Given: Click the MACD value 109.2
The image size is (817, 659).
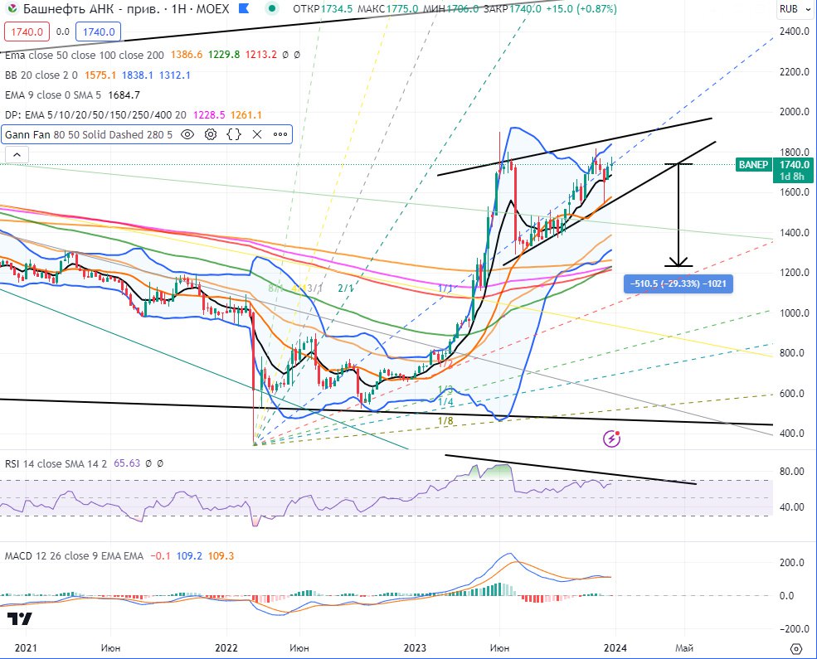Looking at the screenshot, I should pyautogui.click(x=189, y=556).
